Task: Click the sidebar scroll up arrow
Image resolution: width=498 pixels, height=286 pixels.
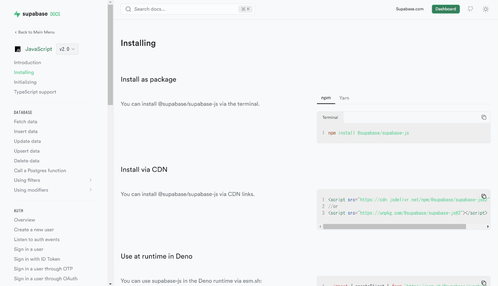Action: click(x=110, y=2)
